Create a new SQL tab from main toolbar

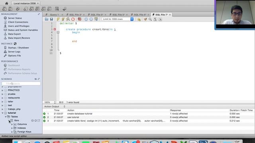pyautogui.click(x=4, y=9)
